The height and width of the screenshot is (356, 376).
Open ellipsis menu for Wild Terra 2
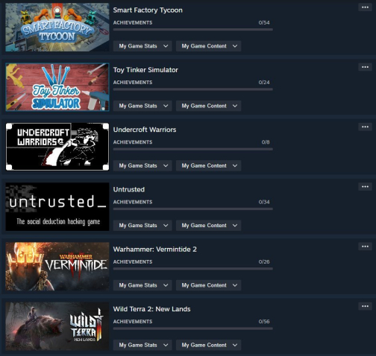pos(365,306)
